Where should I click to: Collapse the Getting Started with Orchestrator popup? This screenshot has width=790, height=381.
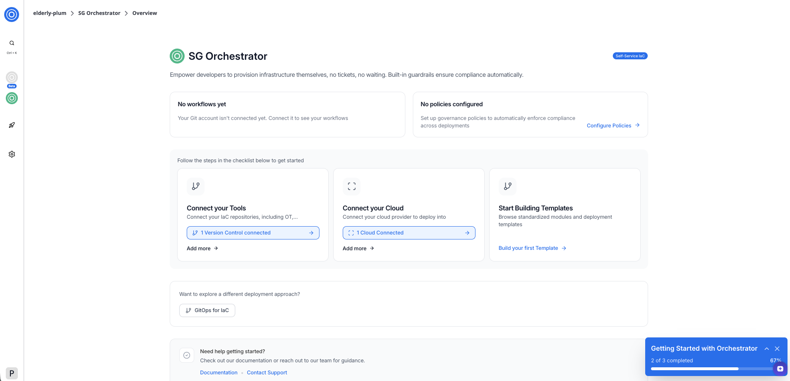click(767, 349)
